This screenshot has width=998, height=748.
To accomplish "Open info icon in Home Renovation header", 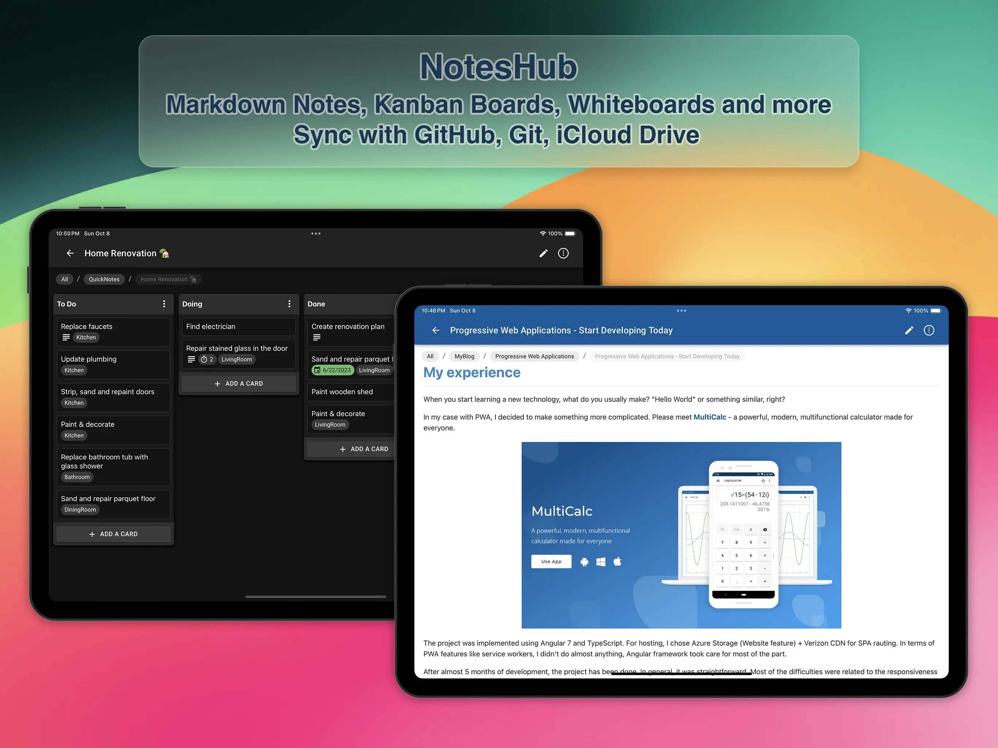I will pos(563,253).
